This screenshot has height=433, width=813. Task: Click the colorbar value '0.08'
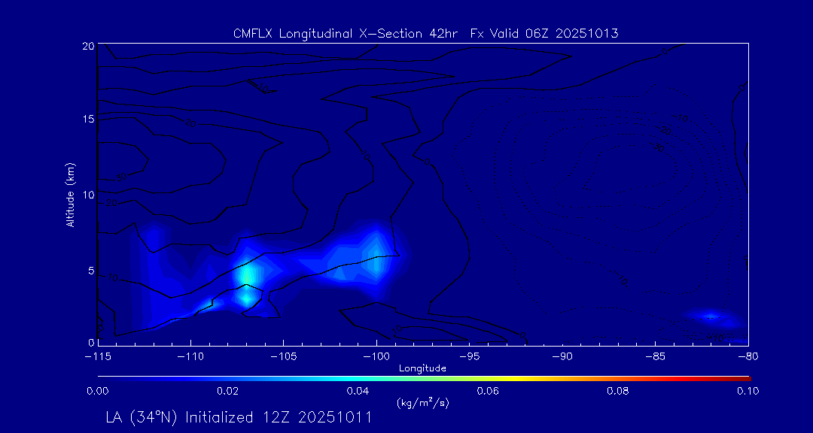point(619,391)
